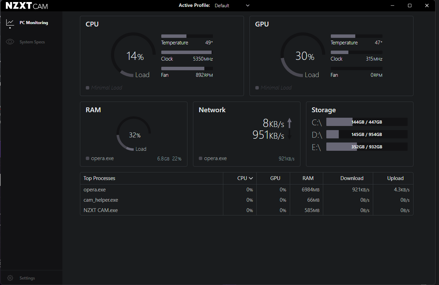The width and height of the screenshot is (439, 285).
Task: Click the GPU Minimal Load indicator
Action: click(274, 88)
